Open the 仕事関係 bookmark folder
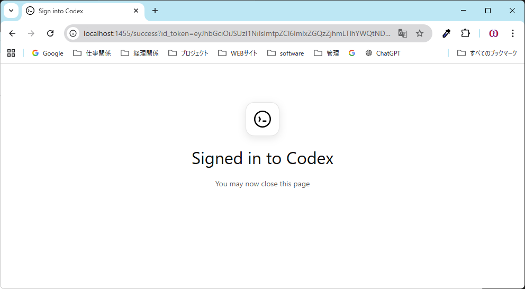Screen dimensions: 525x289 (92, 53)
